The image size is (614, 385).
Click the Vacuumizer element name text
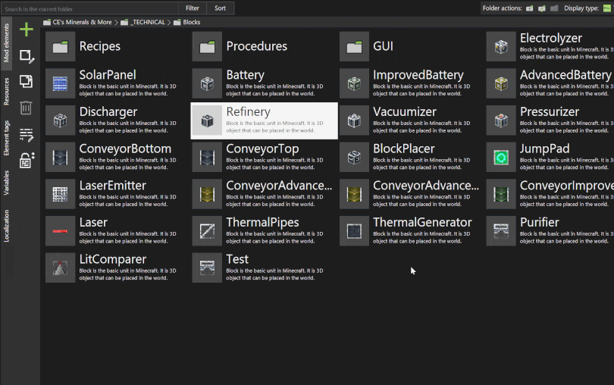click(405, 112)
